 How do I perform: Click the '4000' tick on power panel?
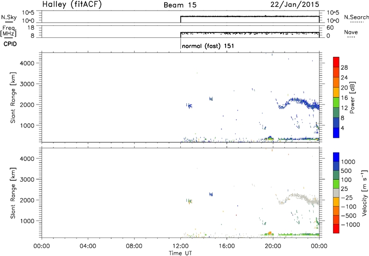(x=27, y=63)
